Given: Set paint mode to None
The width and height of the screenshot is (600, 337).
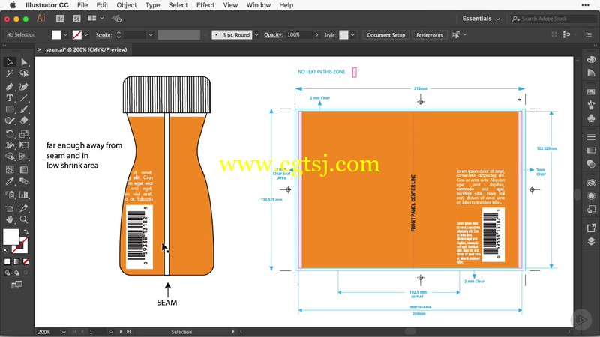Looking at the screenshot, I should point(25,261).
